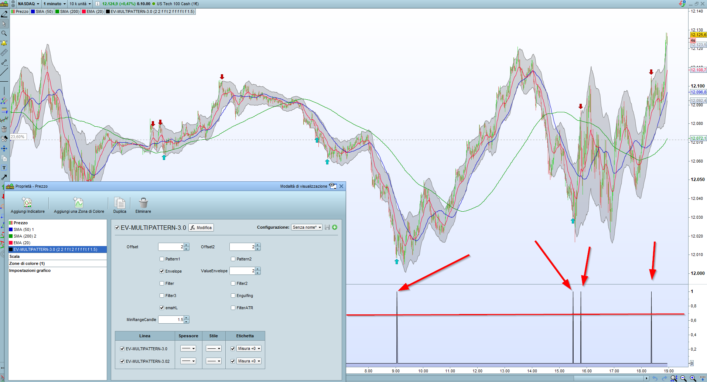Open Spessore dropdown for EV-MULTIPATTERN-3.02 row
This screenshot has height=382, width=707.
click(188, 361)
